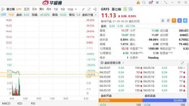The height and width of the screenshot is (106, 189).
Task: Open the customer service headset icon
Action: click(144, 3)
